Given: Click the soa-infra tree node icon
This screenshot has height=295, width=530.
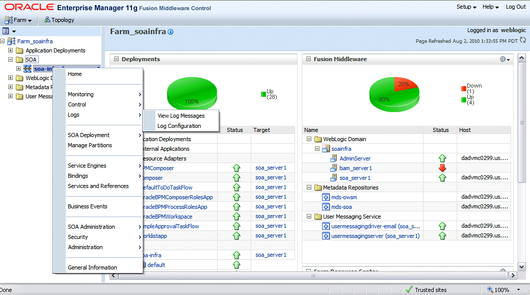Looking at the screenshot, I should coord(28,69).
